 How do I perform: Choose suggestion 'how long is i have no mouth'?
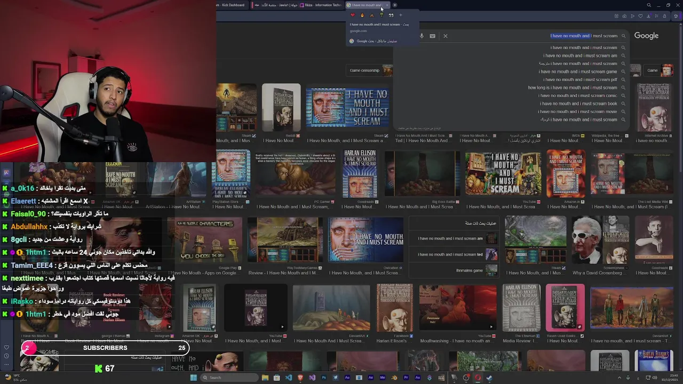click(x=573, y=87)
